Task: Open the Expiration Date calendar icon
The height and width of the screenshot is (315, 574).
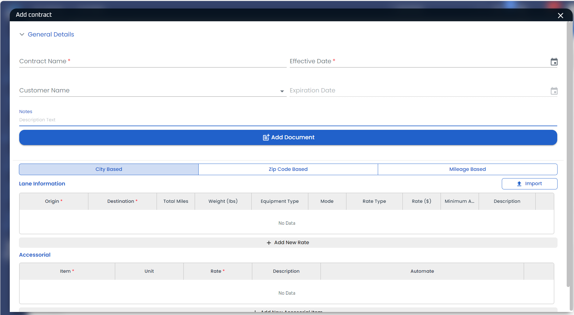Action: pyautogui.click(x=554, y=91)
